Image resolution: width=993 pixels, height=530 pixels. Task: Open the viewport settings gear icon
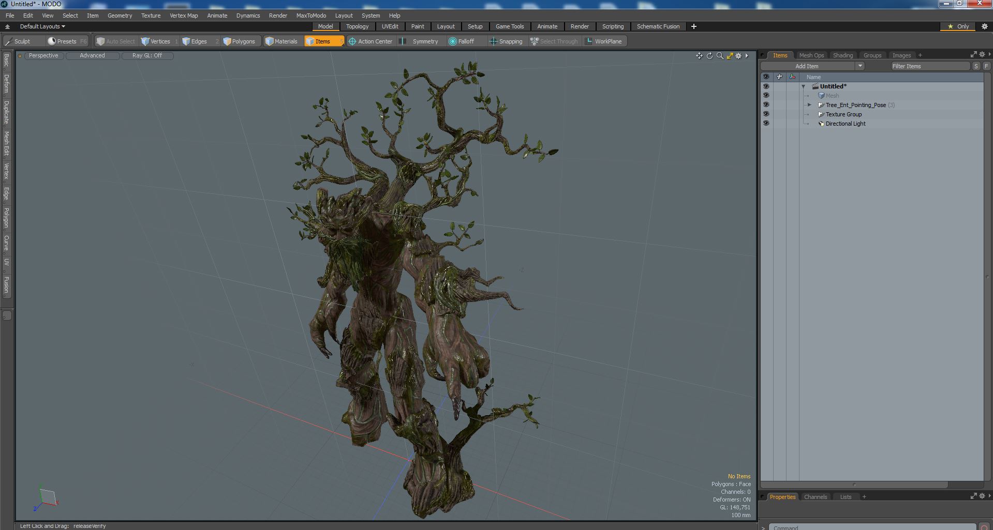[738, 56]
